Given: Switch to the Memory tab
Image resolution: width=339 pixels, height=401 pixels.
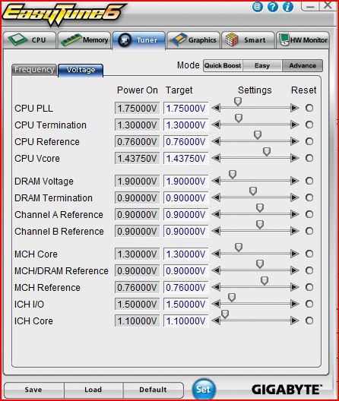Looking at the screenshot, I should [84, 40].
